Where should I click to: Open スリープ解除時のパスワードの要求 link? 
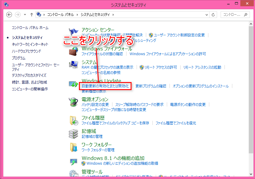click(139, 104)
